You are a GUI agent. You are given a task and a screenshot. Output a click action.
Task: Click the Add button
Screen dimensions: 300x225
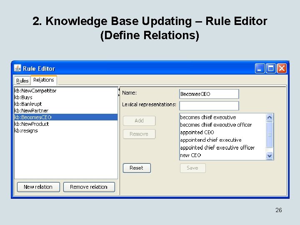(139, 121)
